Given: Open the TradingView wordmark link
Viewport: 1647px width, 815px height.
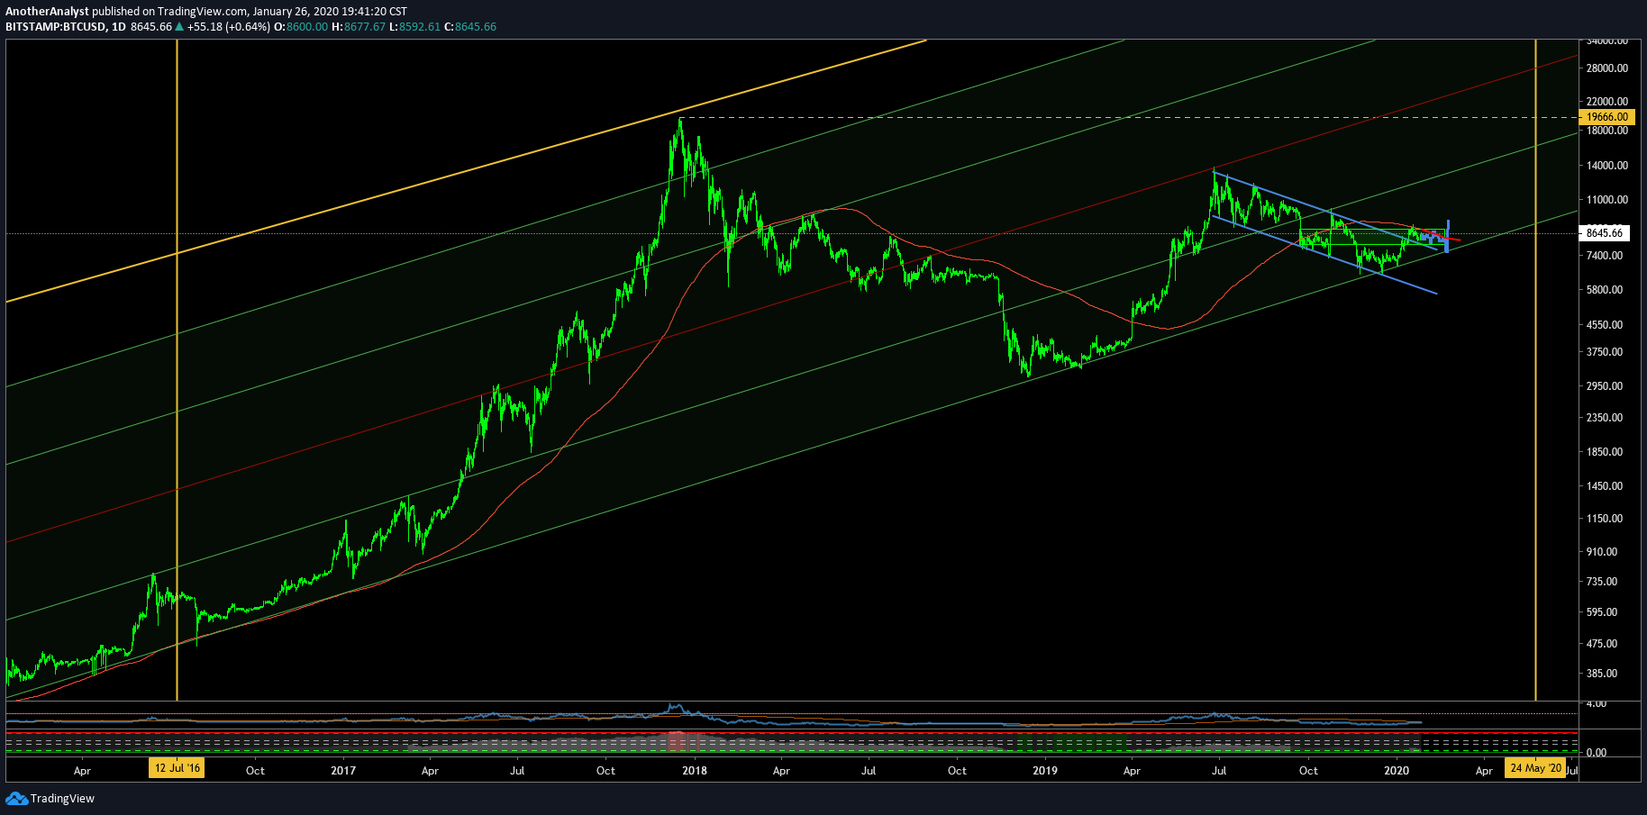Looking at the screenshot, I should [62, 799].
